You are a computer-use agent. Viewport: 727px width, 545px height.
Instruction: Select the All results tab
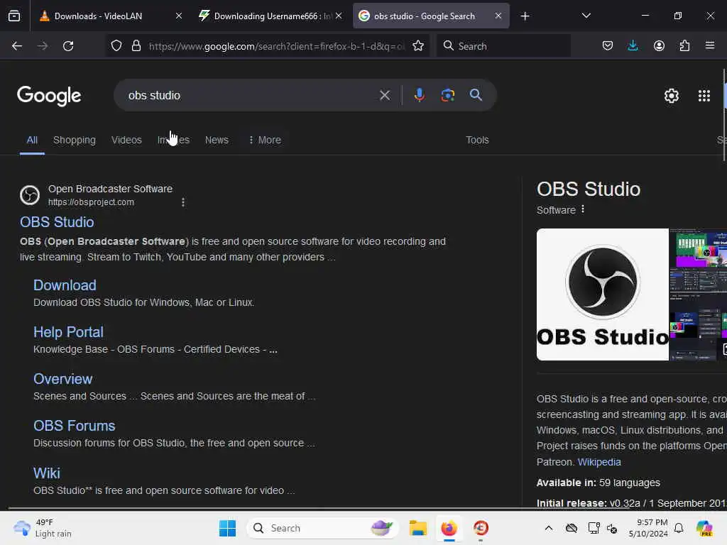click(x=32, y=140)
